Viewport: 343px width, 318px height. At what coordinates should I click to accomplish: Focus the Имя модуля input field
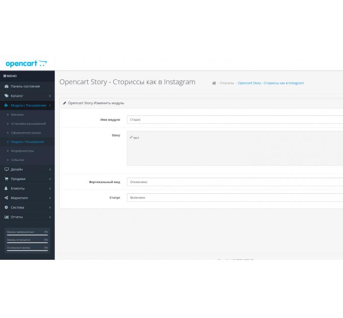click(x=235, y=120)
